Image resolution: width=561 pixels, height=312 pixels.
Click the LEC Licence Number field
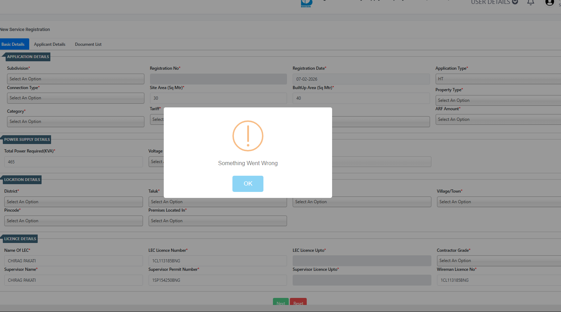pyautogui.click(x=218, y=261)
